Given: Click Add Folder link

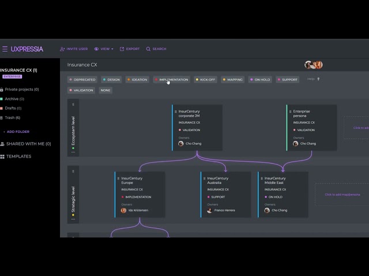Looking at the screenshot, I should 17,132.
